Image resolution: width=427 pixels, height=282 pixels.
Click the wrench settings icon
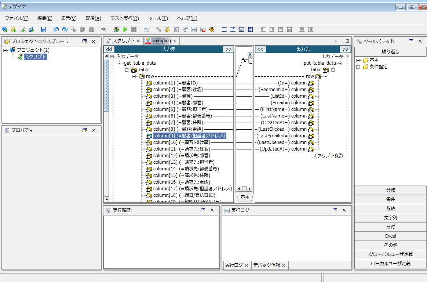(158, 29)
